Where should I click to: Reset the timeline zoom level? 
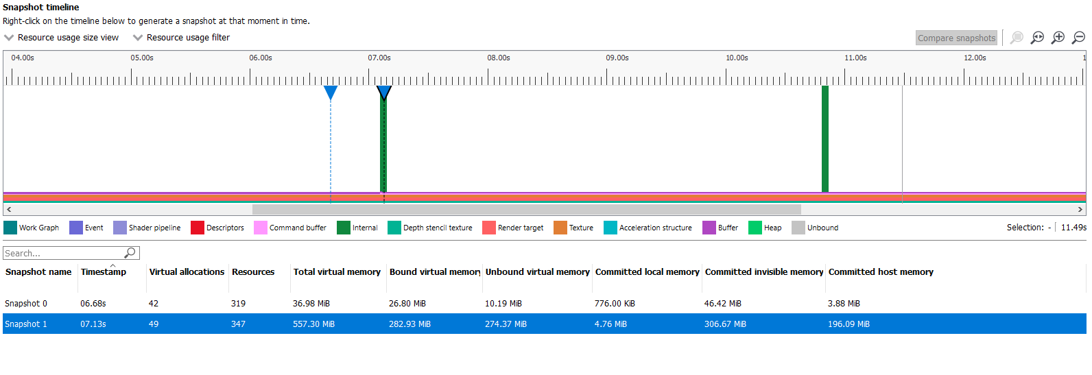point(1037,38)
